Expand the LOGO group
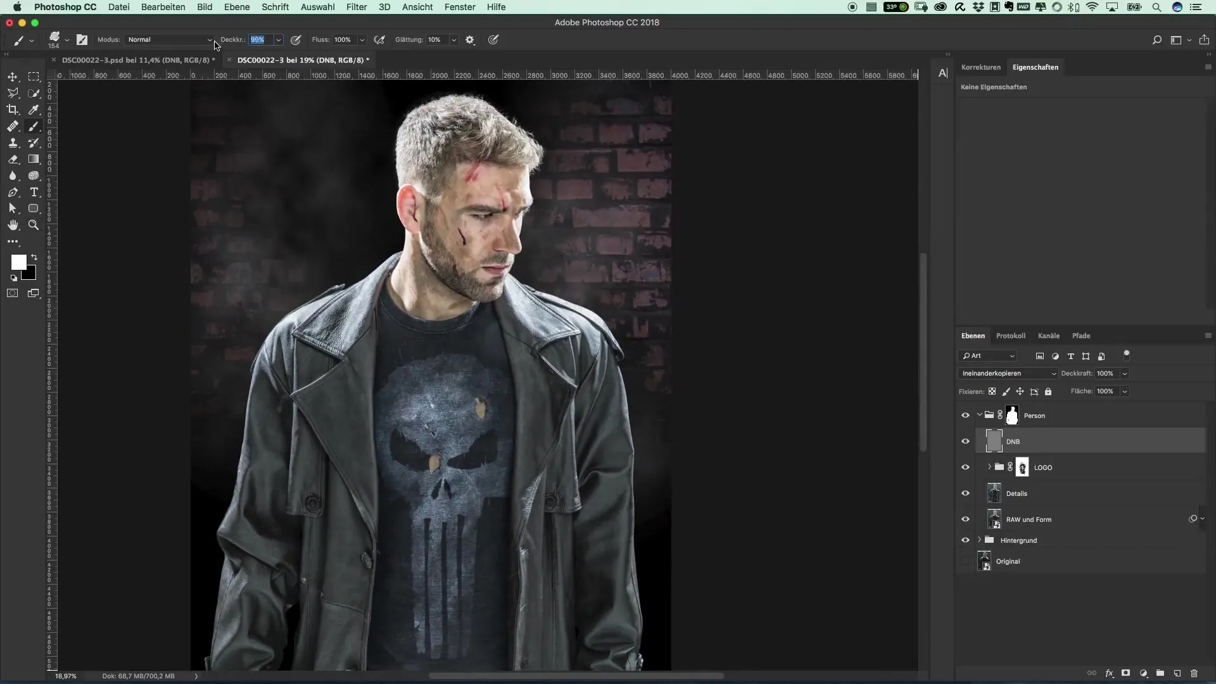This screenshot has height=684, width=1216. 989,467
